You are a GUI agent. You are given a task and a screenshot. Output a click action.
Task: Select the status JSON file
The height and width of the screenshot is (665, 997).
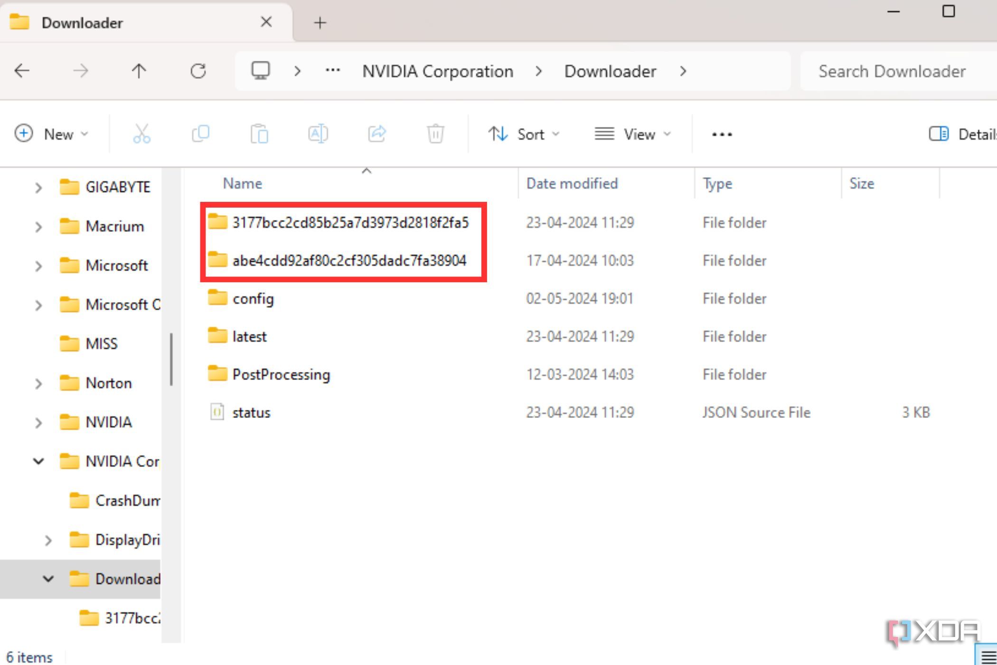click(251, 412)
